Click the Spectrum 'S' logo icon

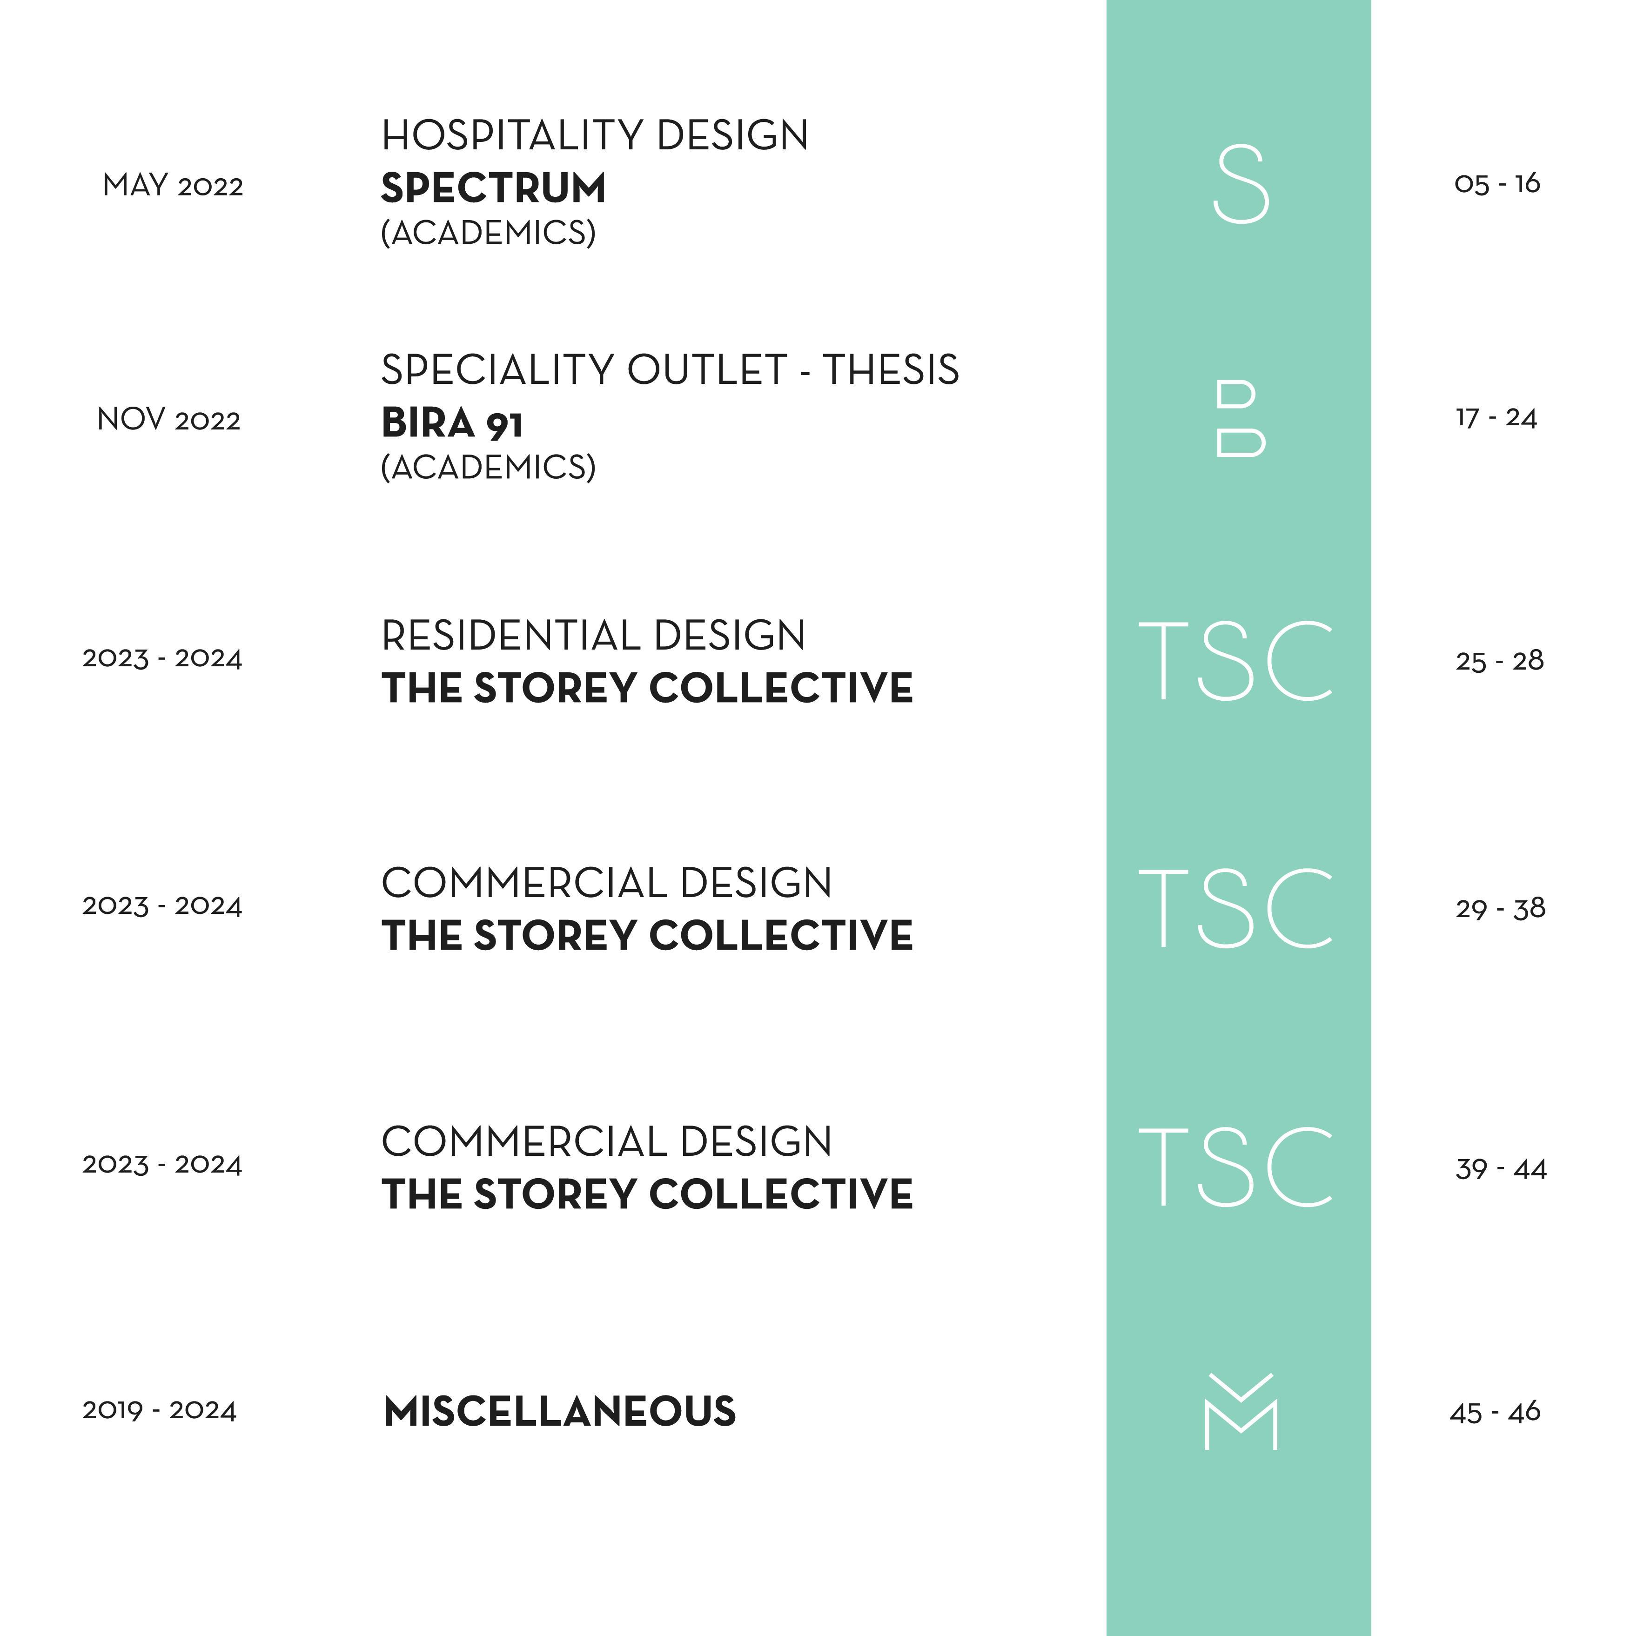pos(1241,184)
